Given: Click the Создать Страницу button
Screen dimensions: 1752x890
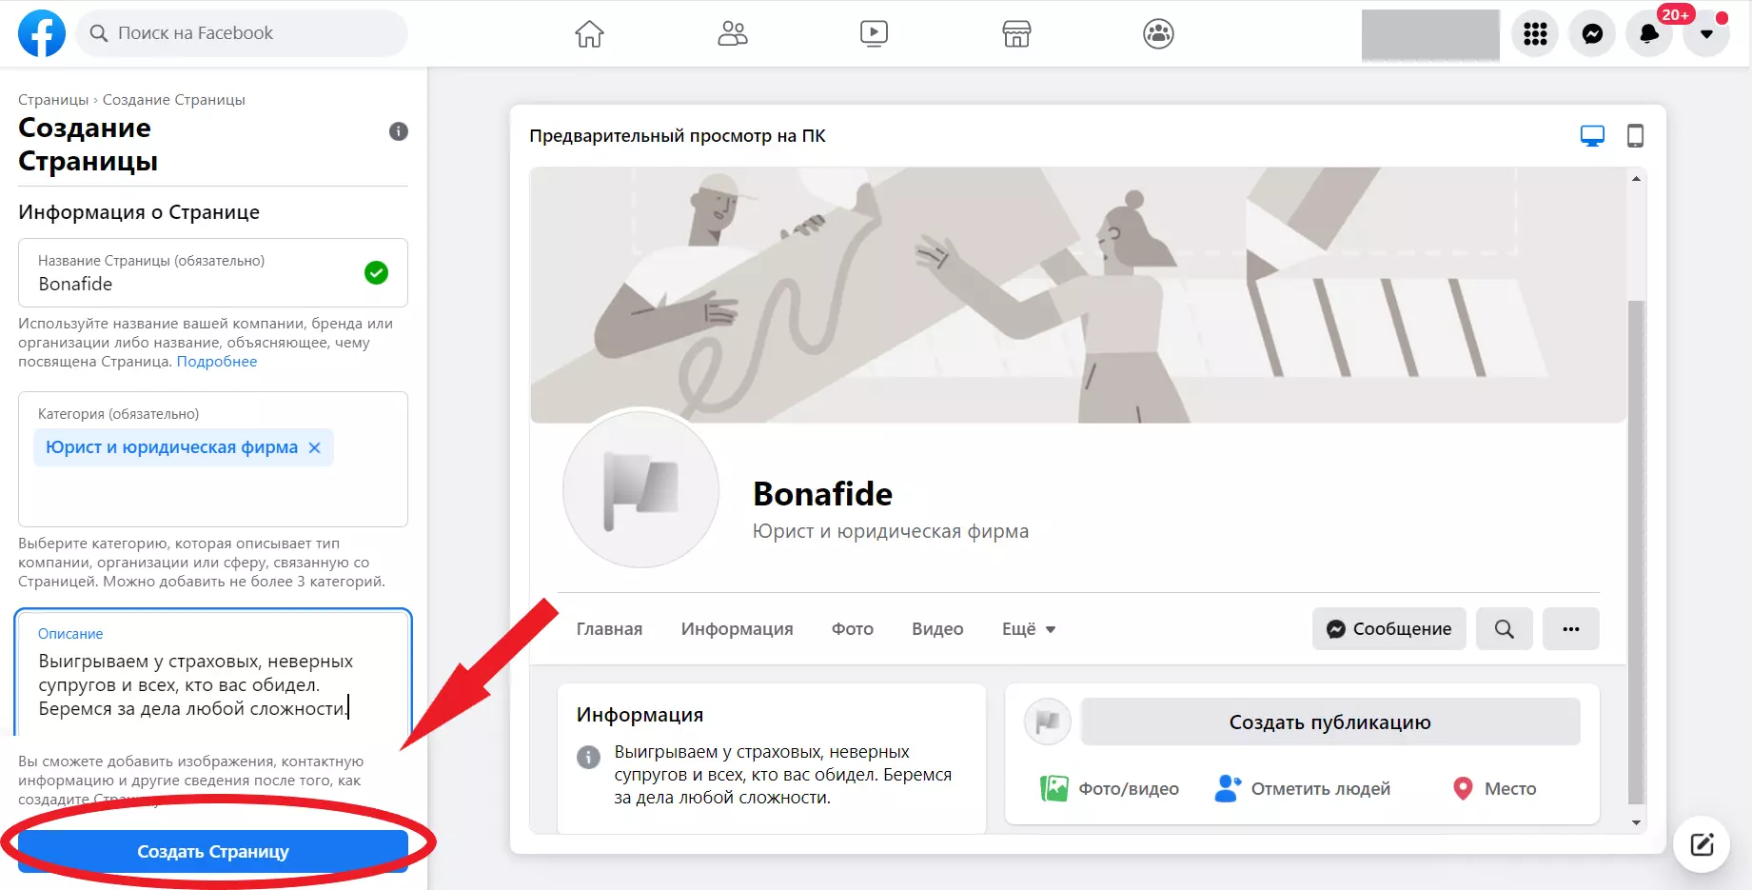Looking at the screenshot, I should (213, 851).
